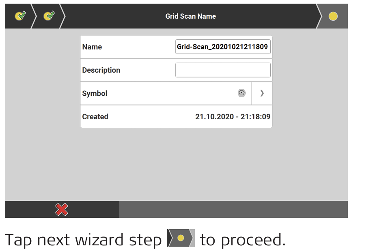Click the empty Description text box

(x=222, y=70)
